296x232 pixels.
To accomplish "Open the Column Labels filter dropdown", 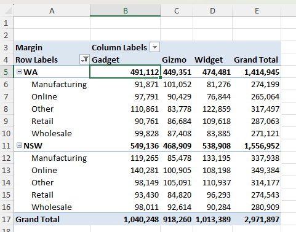I will coord(154,47).
